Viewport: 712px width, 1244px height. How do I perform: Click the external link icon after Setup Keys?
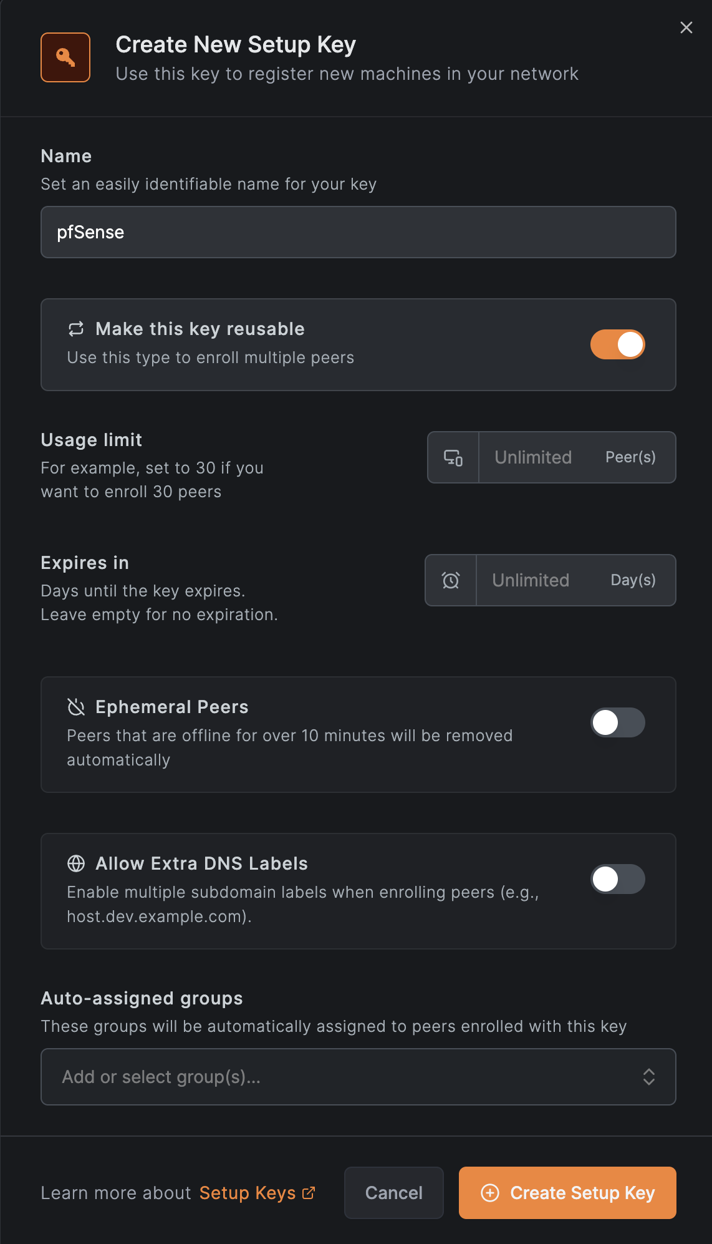coord(309,1193)
